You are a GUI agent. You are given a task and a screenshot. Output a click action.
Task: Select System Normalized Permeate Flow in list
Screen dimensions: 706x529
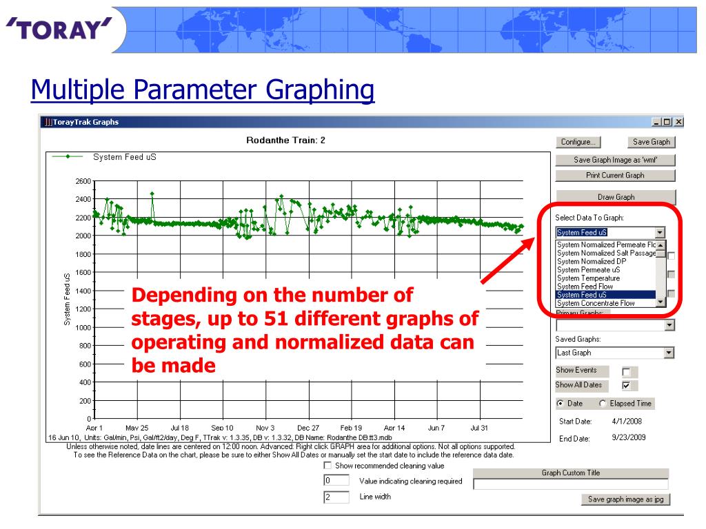tap(606, 245)
